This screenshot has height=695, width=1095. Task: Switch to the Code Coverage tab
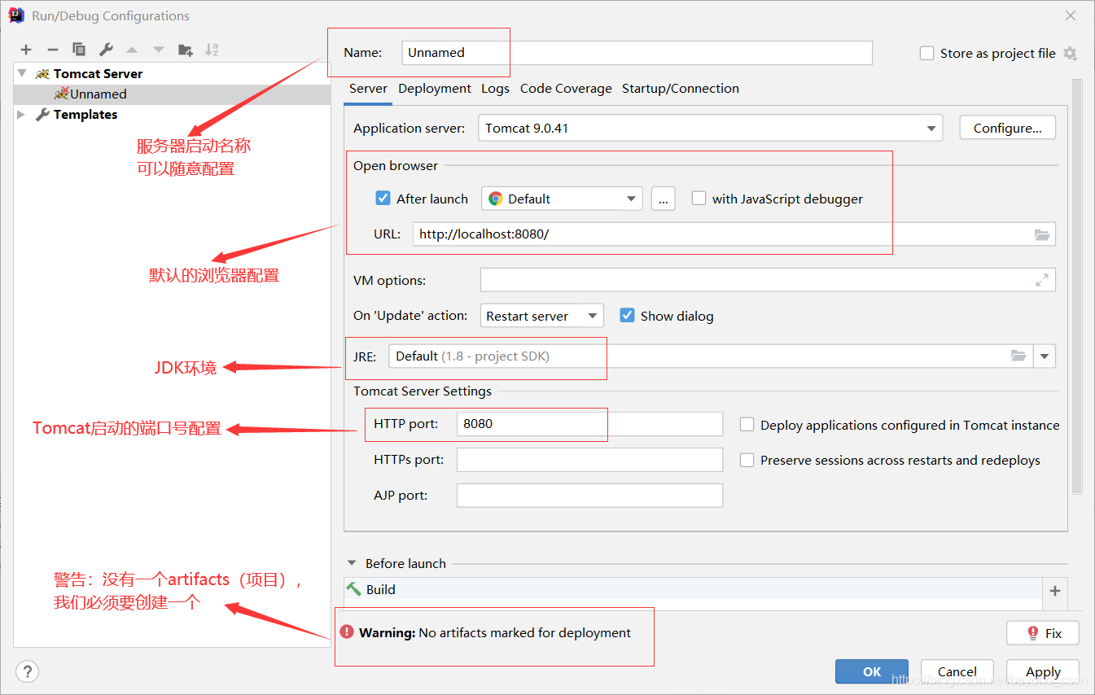pyautogui.click(x=566, y=89)
